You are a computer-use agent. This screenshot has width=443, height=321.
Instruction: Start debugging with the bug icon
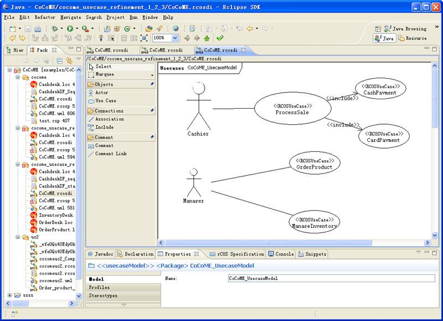point(54,29)
